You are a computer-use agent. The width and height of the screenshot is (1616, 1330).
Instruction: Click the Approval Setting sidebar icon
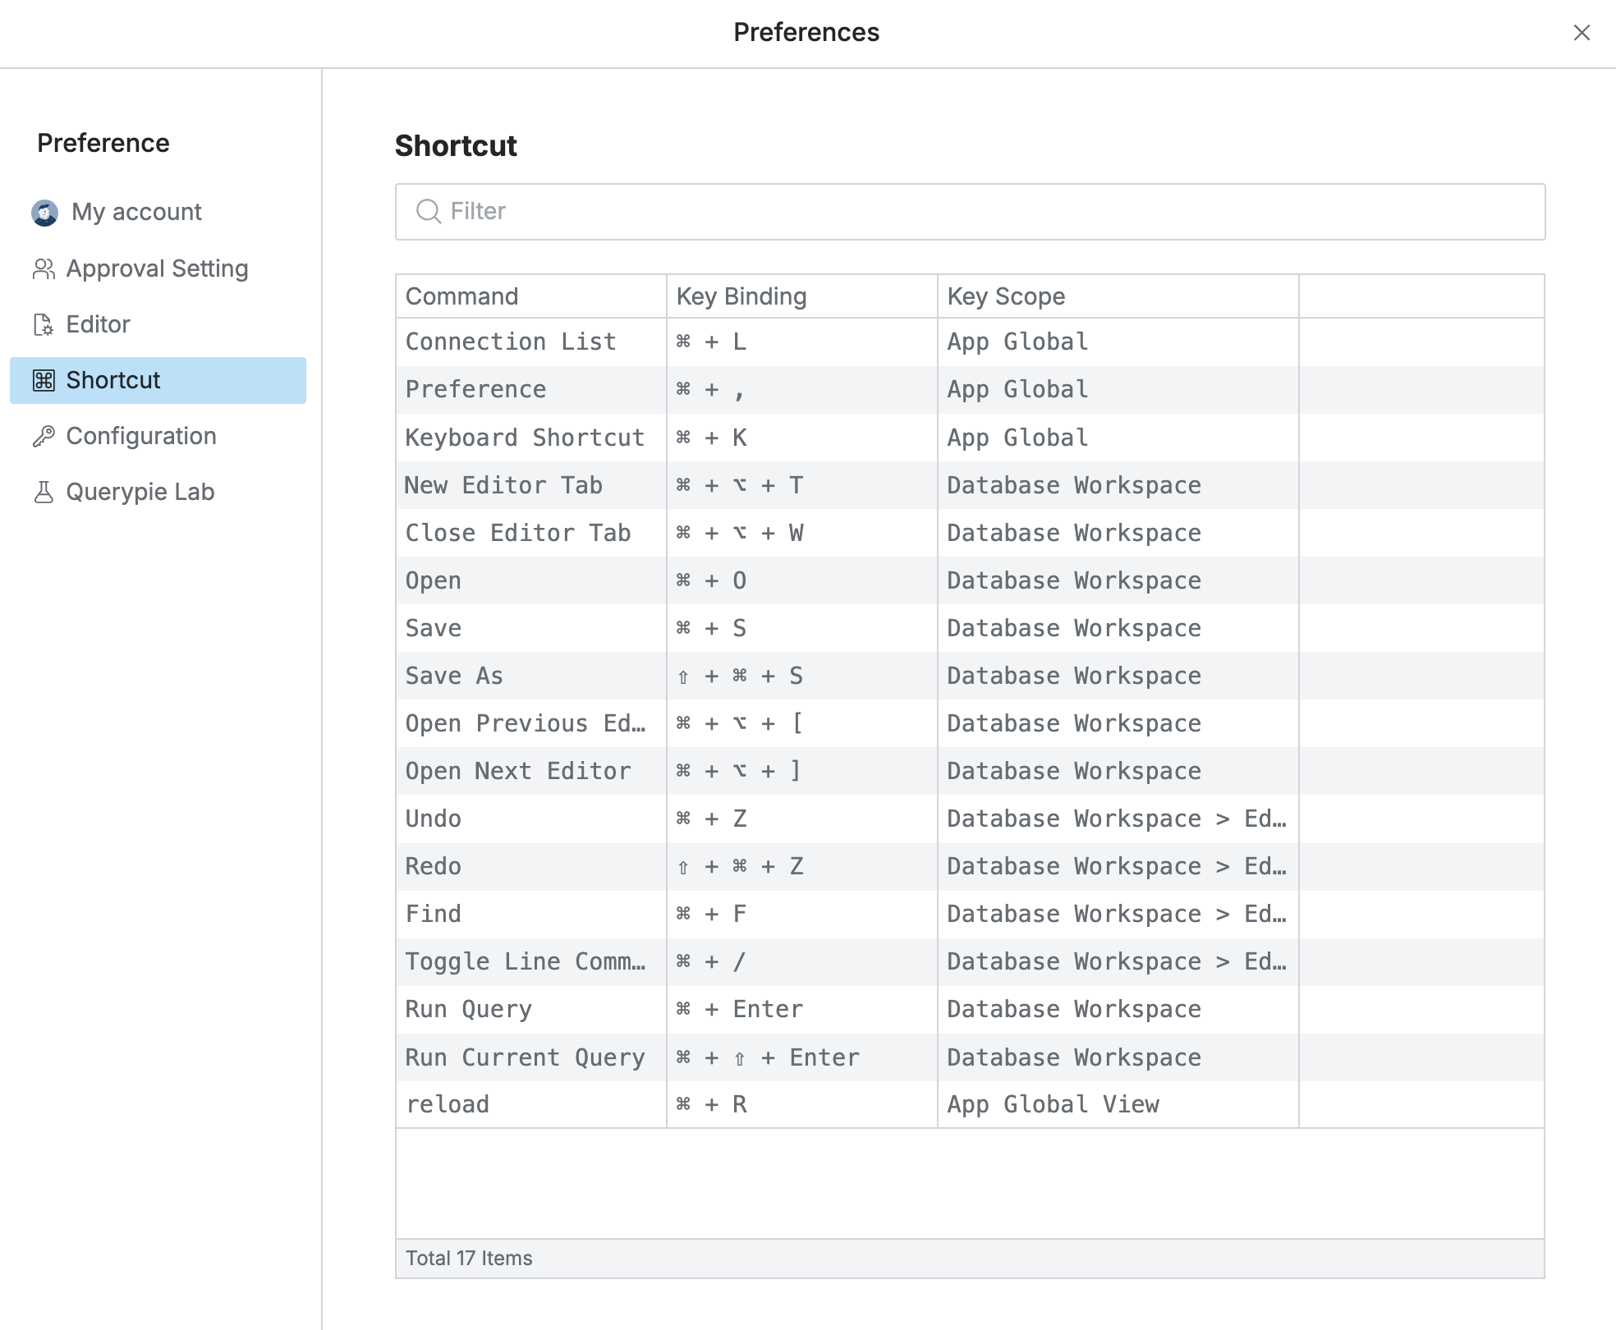pyautogui.click(x=42, y=267)
